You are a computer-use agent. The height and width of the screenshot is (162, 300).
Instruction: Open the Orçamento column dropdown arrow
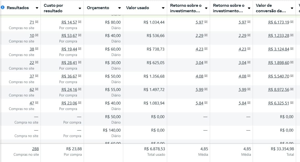click(120, 8)
